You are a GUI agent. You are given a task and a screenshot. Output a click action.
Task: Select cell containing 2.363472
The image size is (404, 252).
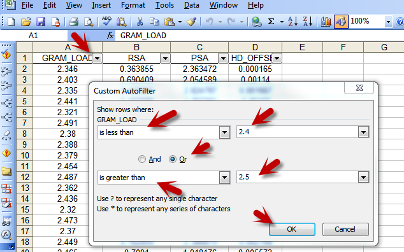coord(199,69)
